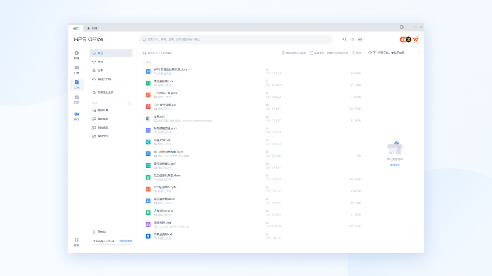Click the 最近同步于13分钟前 sync status text

(x=160, y=53)
